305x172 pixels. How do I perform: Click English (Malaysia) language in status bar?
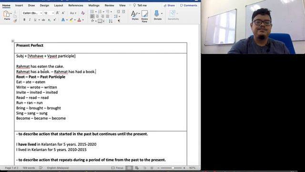58,168
